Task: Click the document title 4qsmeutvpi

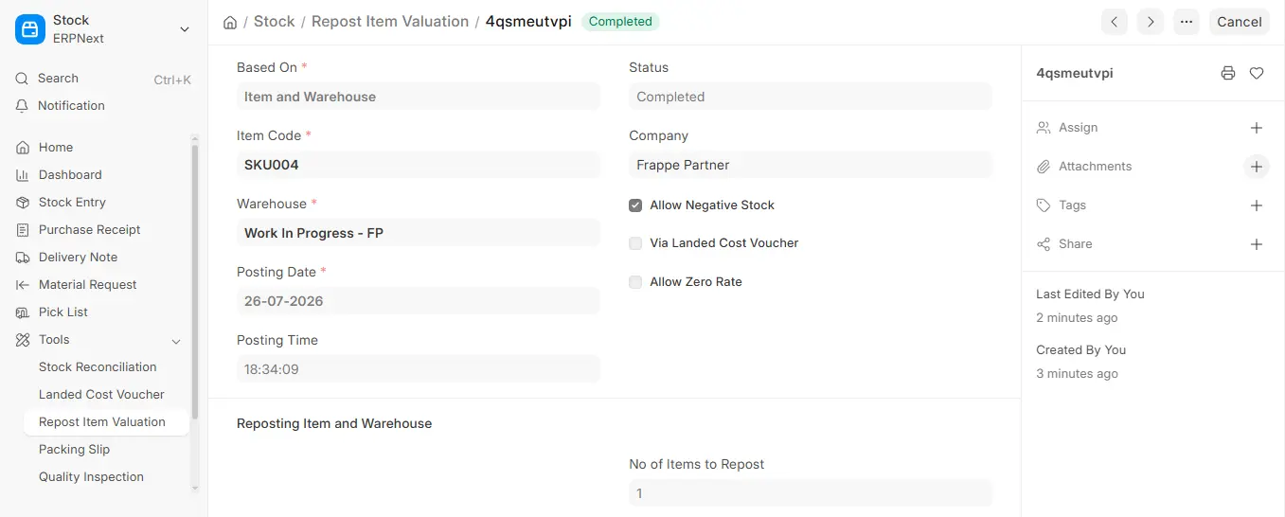Action: (528, 21)
